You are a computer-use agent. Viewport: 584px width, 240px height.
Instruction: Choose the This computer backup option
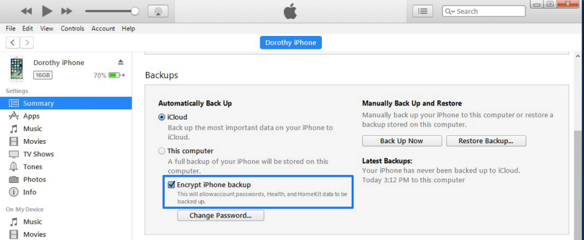[x=162, y=151]
